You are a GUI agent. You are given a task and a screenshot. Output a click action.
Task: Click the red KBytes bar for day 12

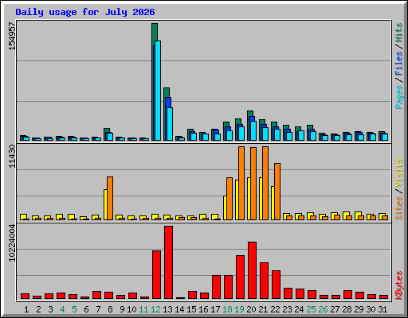pos(156,274)
